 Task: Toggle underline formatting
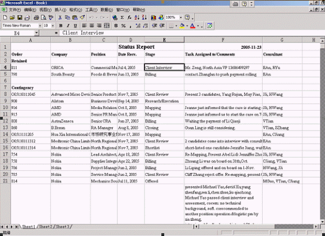coord(75,26)
